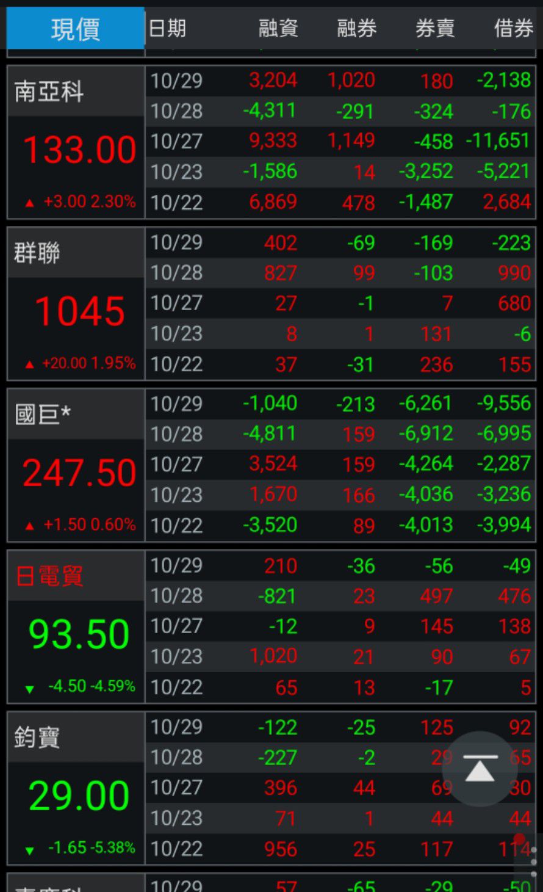This screenshot has width=543, height=892.
Task: Select 鈞寶 融資 value 396
Action: [x=281, y=788]
